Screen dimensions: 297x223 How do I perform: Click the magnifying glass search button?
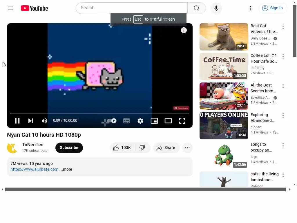click(x=196, y=8)
